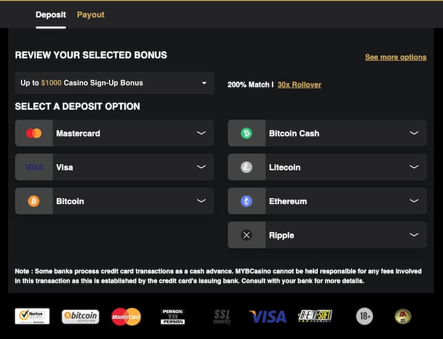Click the Ethereum diamond icon
This screenshot has height=339, width=443.
tap(247, 201)
